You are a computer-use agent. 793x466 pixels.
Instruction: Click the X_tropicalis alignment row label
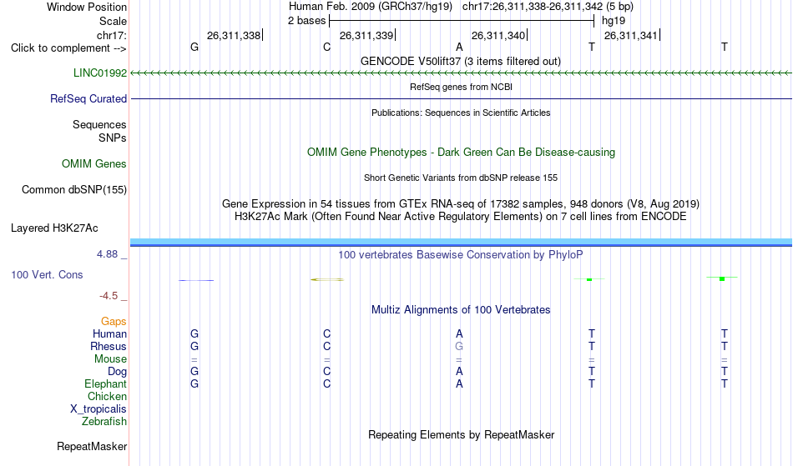pos(98,409)
